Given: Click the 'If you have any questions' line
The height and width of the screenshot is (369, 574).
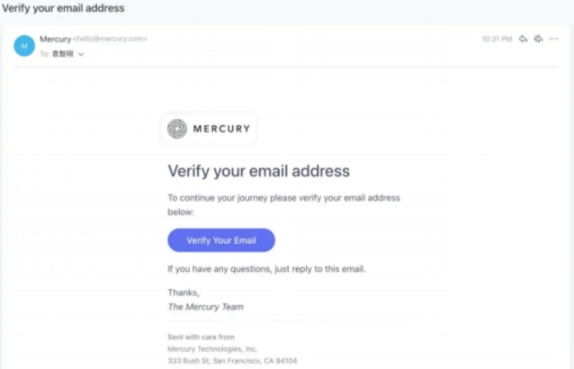Looking at the screenshot, I should (266, 268).
